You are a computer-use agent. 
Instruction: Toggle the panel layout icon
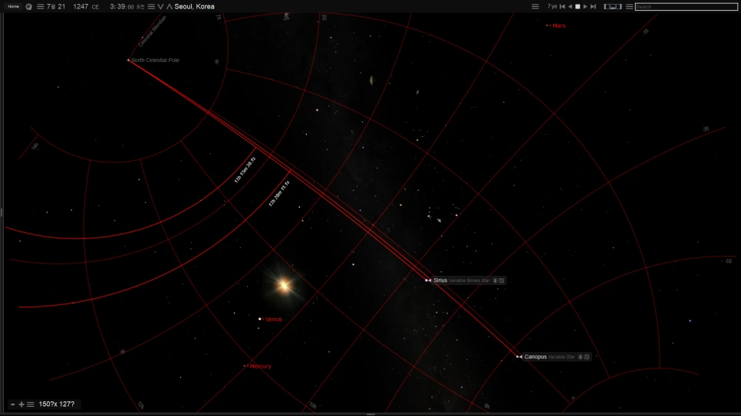[x=612, y=7]
